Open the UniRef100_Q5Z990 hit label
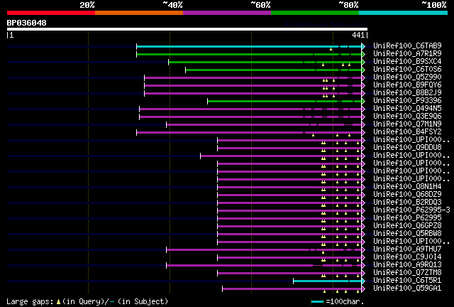The width and height of the screenshot is (454, 307). click(407, 77)
